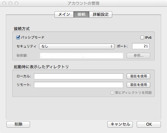This screenshot has width=167, height=133.
Task: Click the window close button
Action: (x=4, y=3)
